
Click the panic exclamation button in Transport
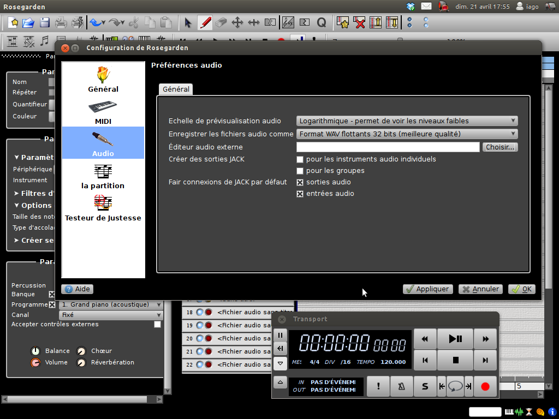[378, 386]
